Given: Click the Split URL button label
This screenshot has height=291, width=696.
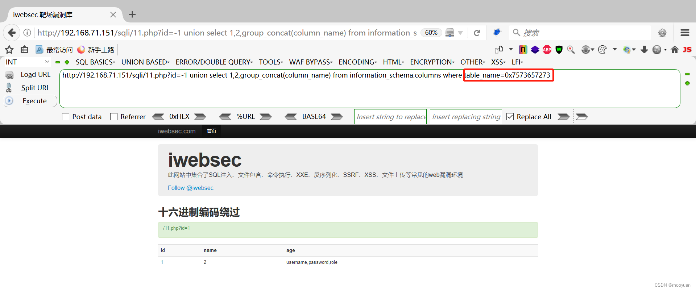Looking at the screenshot, I should click(x=36, y=88).
